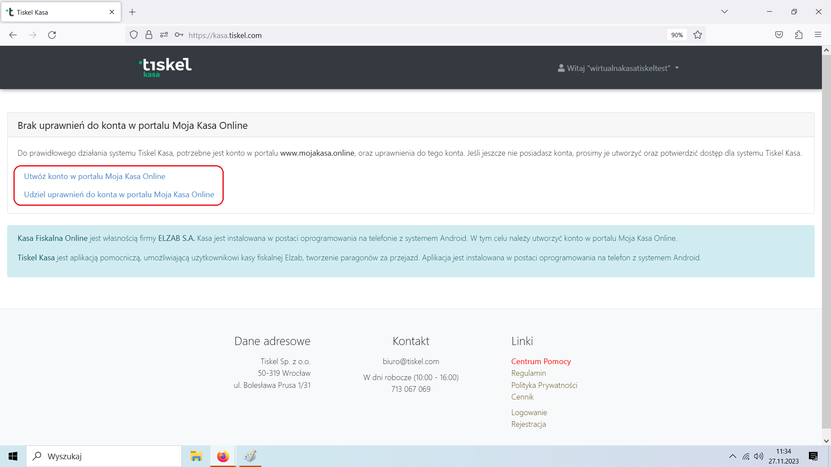
Task: Open the Regulamin link
Action: point(528,373)
